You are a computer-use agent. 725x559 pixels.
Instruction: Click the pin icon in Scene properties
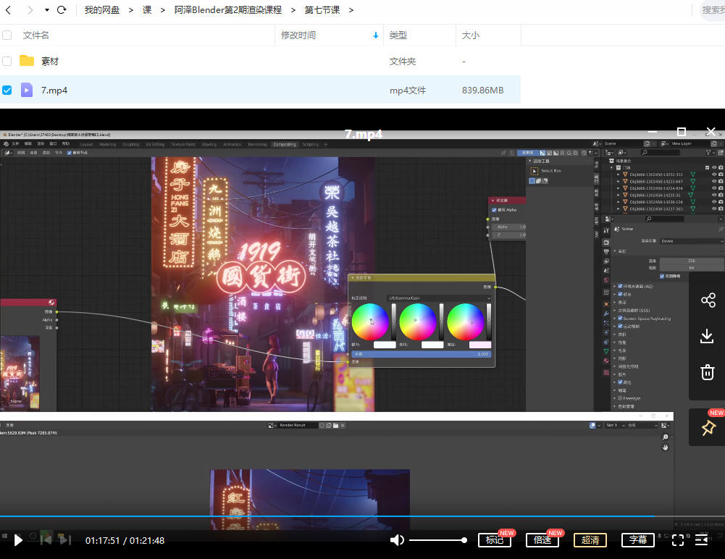tap(721, 229)
